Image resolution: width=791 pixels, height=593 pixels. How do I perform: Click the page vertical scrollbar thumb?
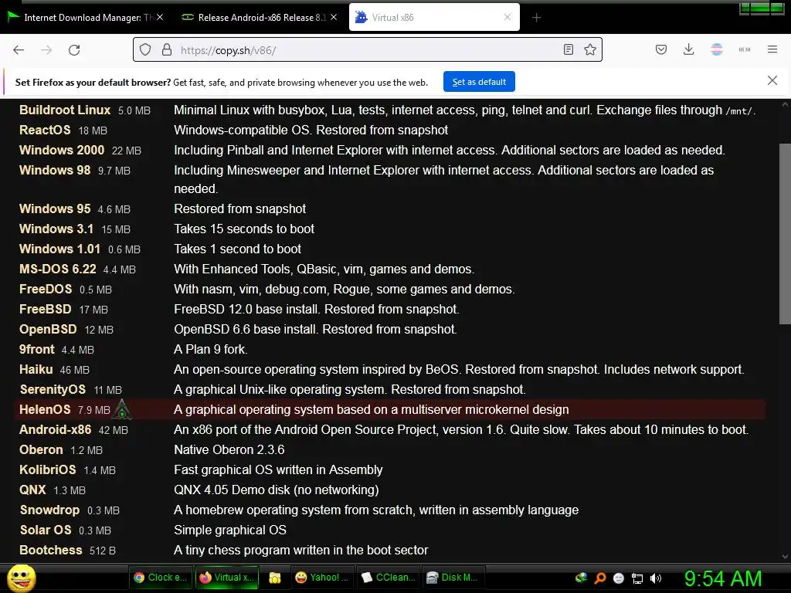click(785, 233)
